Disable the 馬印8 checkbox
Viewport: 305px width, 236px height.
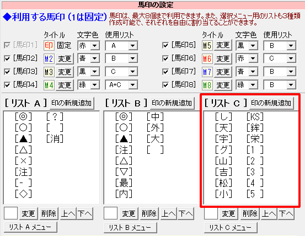(x=165, y=85)
